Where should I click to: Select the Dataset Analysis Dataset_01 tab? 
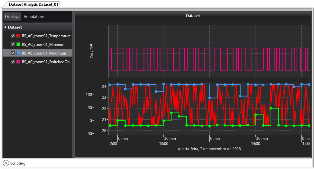point(30,4)
